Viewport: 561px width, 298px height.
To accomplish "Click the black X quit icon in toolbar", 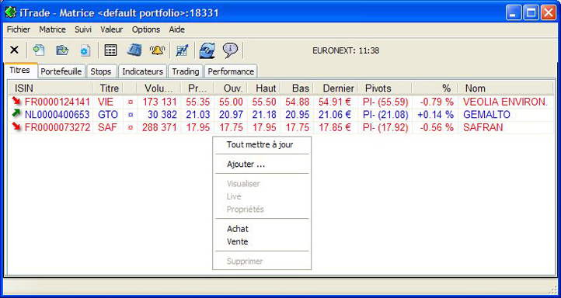I will tap(14, 50).
